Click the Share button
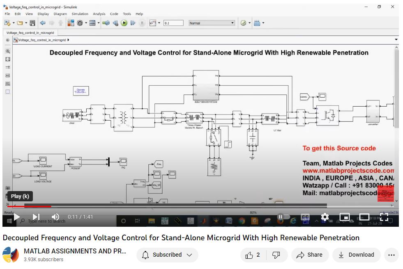The height and width of the screenshot is (269, 403). pyautogui.click(x=310, y=255)
